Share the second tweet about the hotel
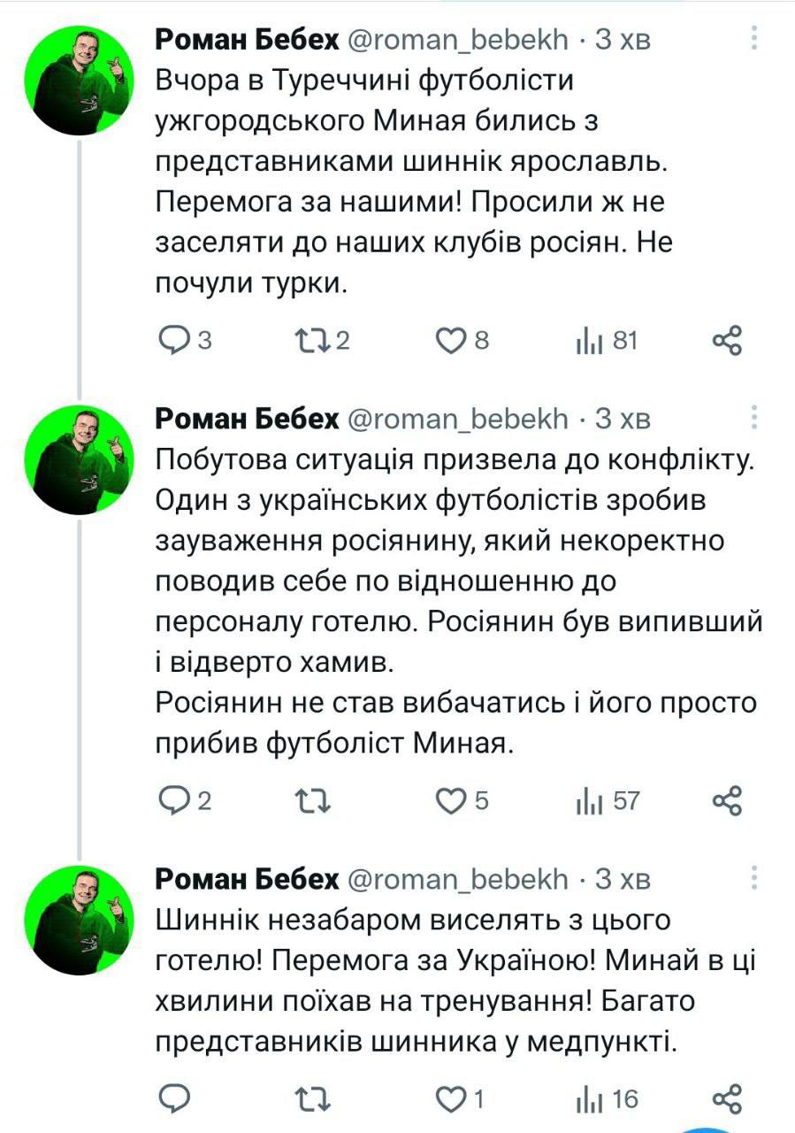The height and width of the screenshot is (1133, 795). coord(727,801)
